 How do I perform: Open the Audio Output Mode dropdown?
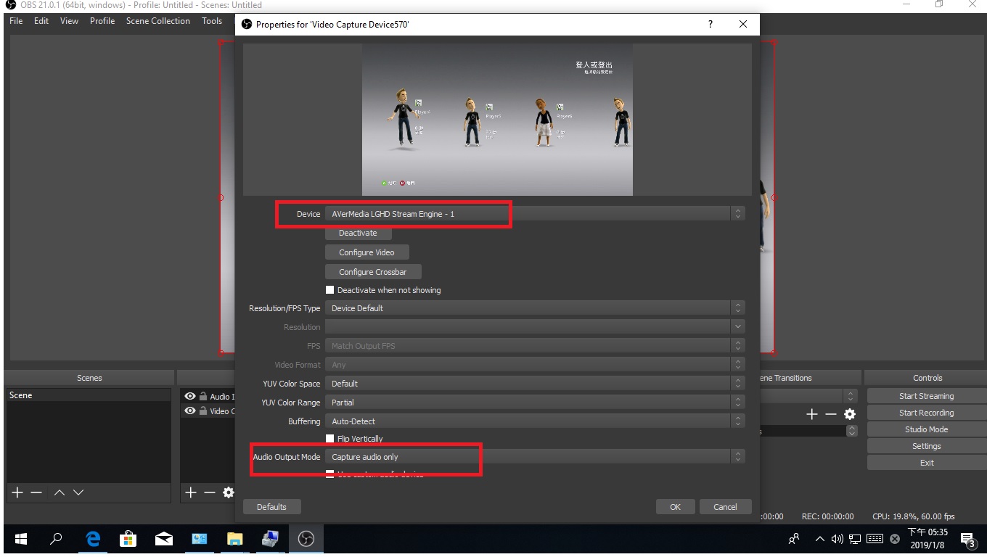pyautogui.click(x=535, y=457)
